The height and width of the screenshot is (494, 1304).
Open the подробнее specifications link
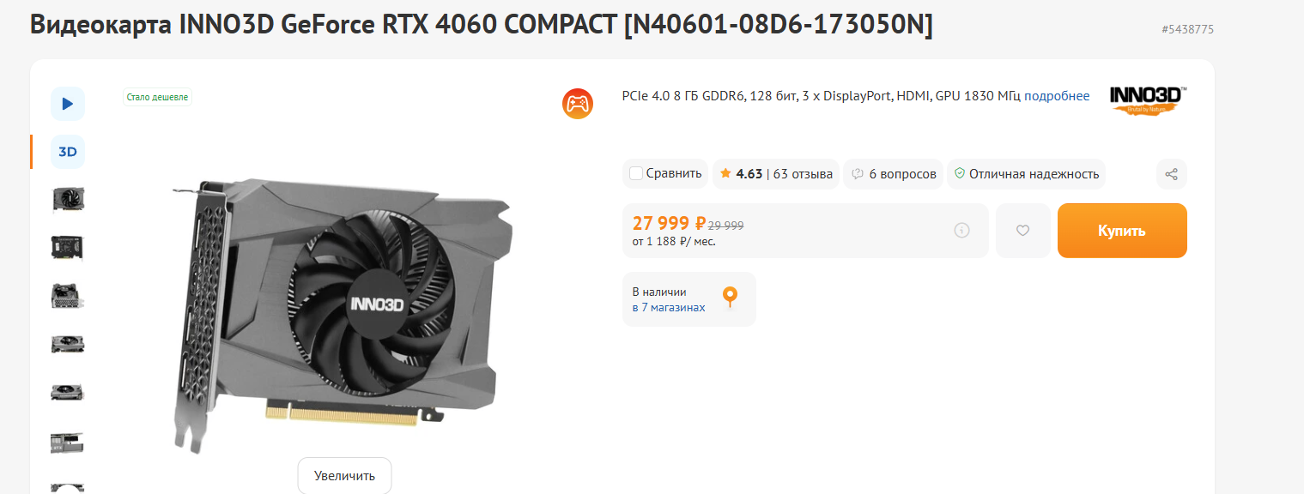[x=1057, y=96]
